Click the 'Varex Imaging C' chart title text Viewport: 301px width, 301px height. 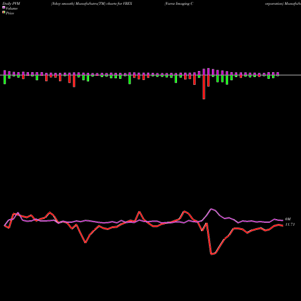(179, 4)
